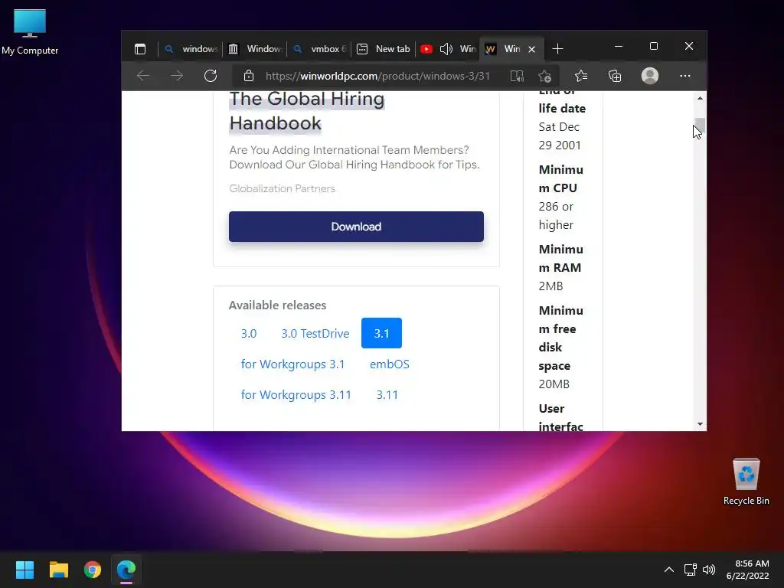The width and height of the screenshot is (784, 588).
Task: Open the Collections panel
Action: (615, 76)
